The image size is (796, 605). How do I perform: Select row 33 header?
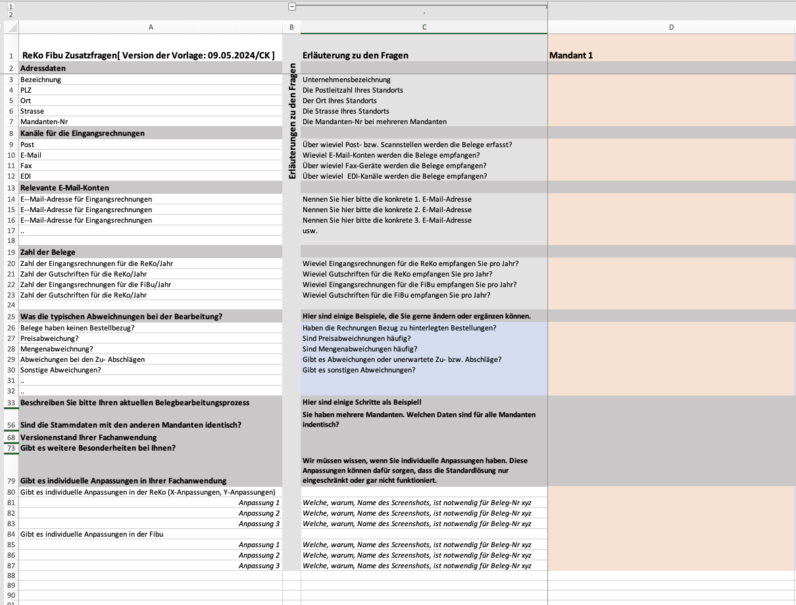(10, 403)
